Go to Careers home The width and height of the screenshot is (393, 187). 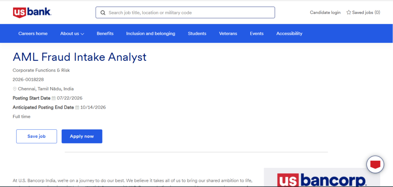[x=33, y=33]
